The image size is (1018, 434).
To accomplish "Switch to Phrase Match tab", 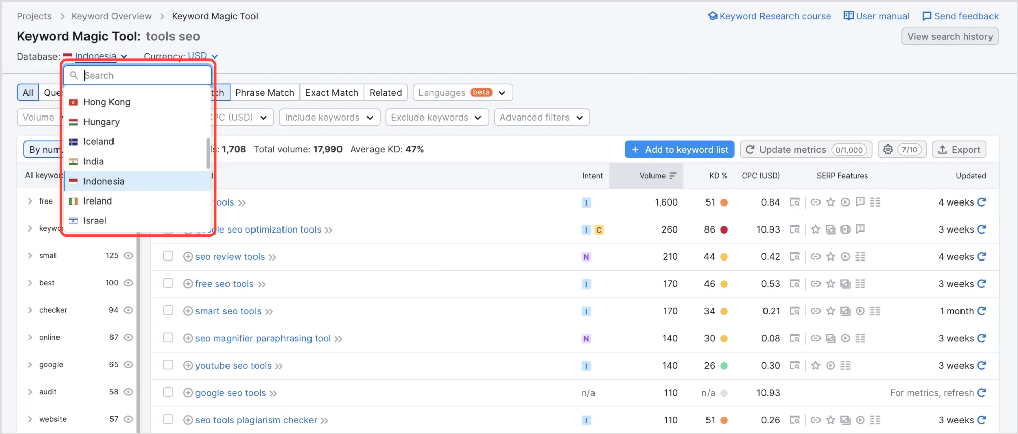I will coord(265,93).
